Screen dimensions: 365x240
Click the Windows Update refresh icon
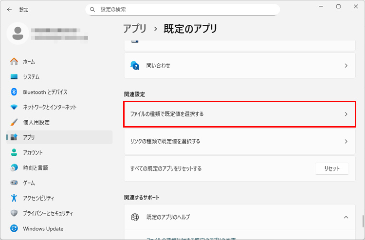[x=14, y=228]
